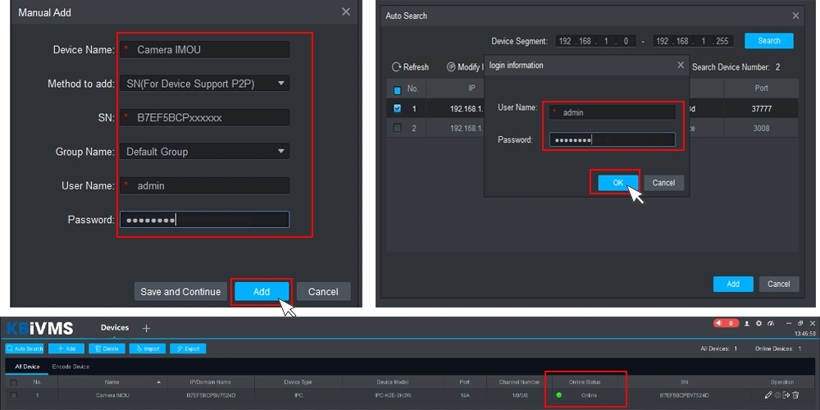The image size is (820, 410).
Task: Open the KBiVMS settings gear icon
Action: tap(758, 324)
